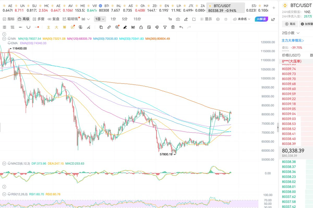
Task: Click the trend line with dot tool
Action: pyautogui.click(x=88, y=27)
